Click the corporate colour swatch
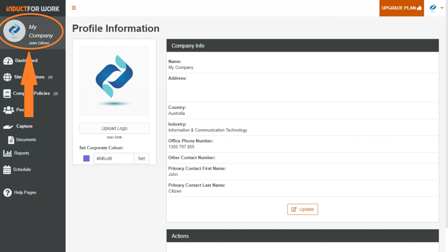448x252 pixels. click(x=86, y=158)
